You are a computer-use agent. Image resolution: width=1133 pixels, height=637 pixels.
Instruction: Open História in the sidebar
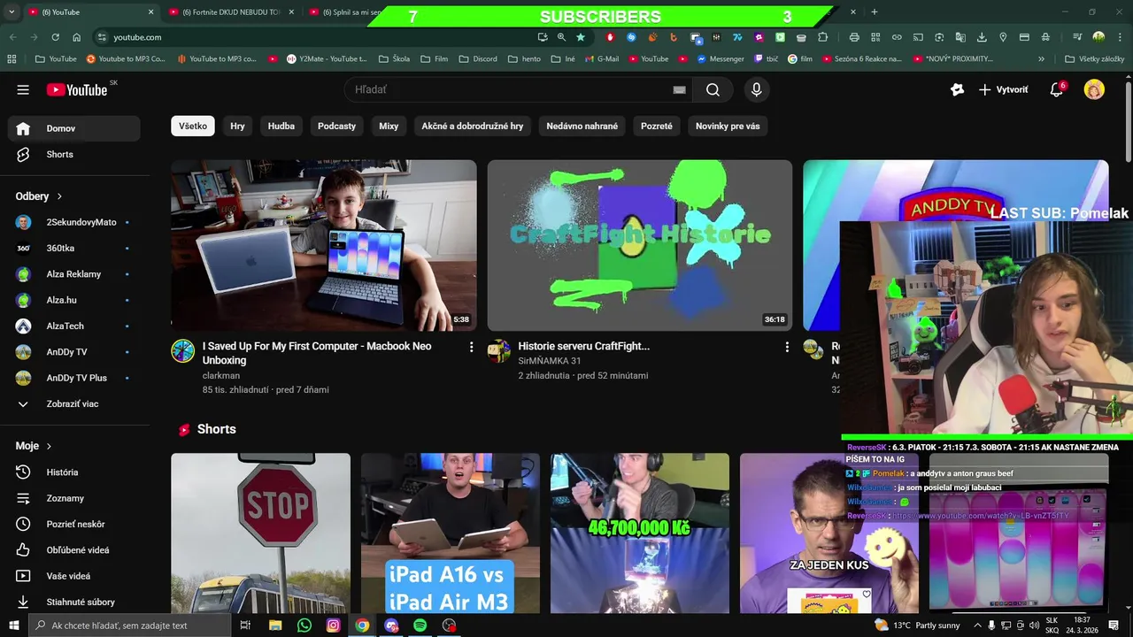coord(74,472)
